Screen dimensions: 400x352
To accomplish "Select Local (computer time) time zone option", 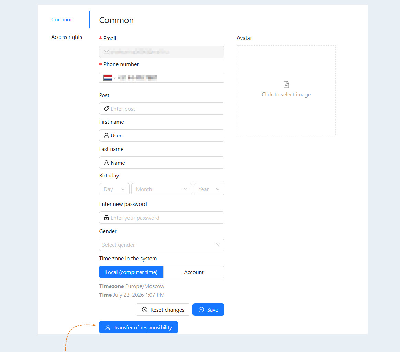I will click(131, 272).
